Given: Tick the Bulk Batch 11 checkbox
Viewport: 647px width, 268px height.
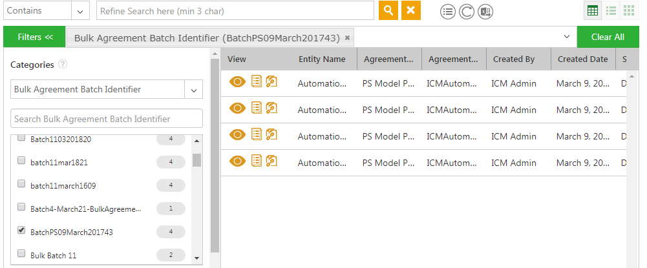Looking at the screenshot, I should click(x=21, y=254).
